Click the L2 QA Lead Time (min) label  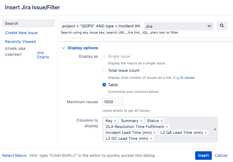coord(181,133)
